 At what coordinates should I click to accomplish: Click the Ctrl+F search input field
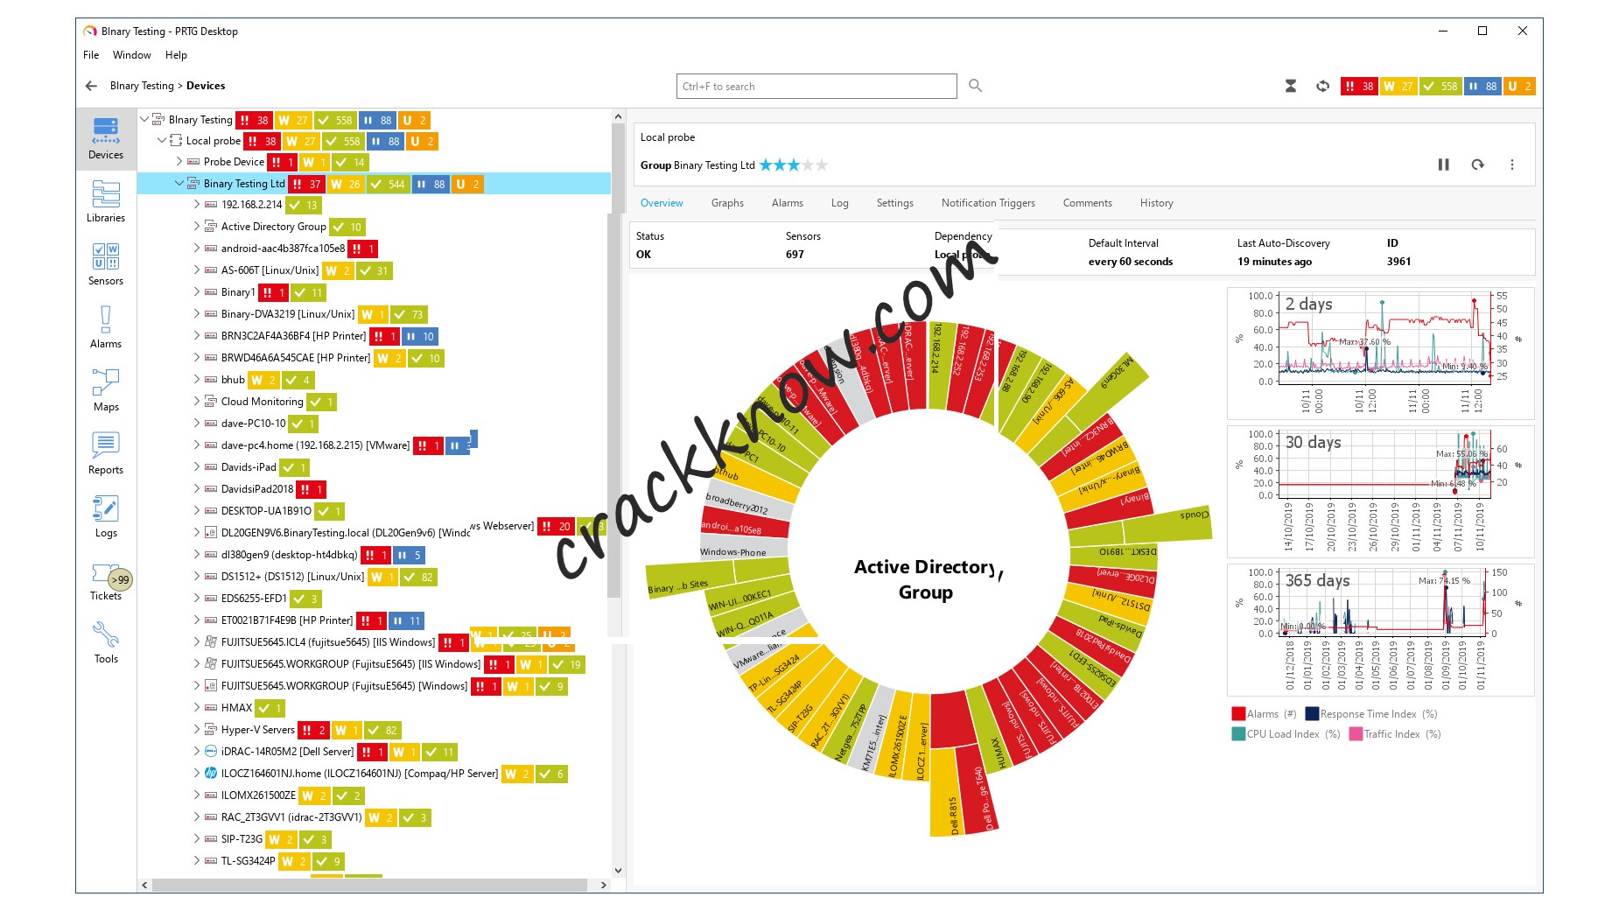click(x=817, y=86)
